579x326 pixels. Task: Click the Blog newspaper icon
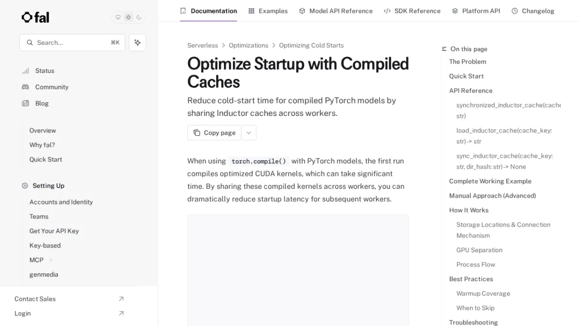25,103
